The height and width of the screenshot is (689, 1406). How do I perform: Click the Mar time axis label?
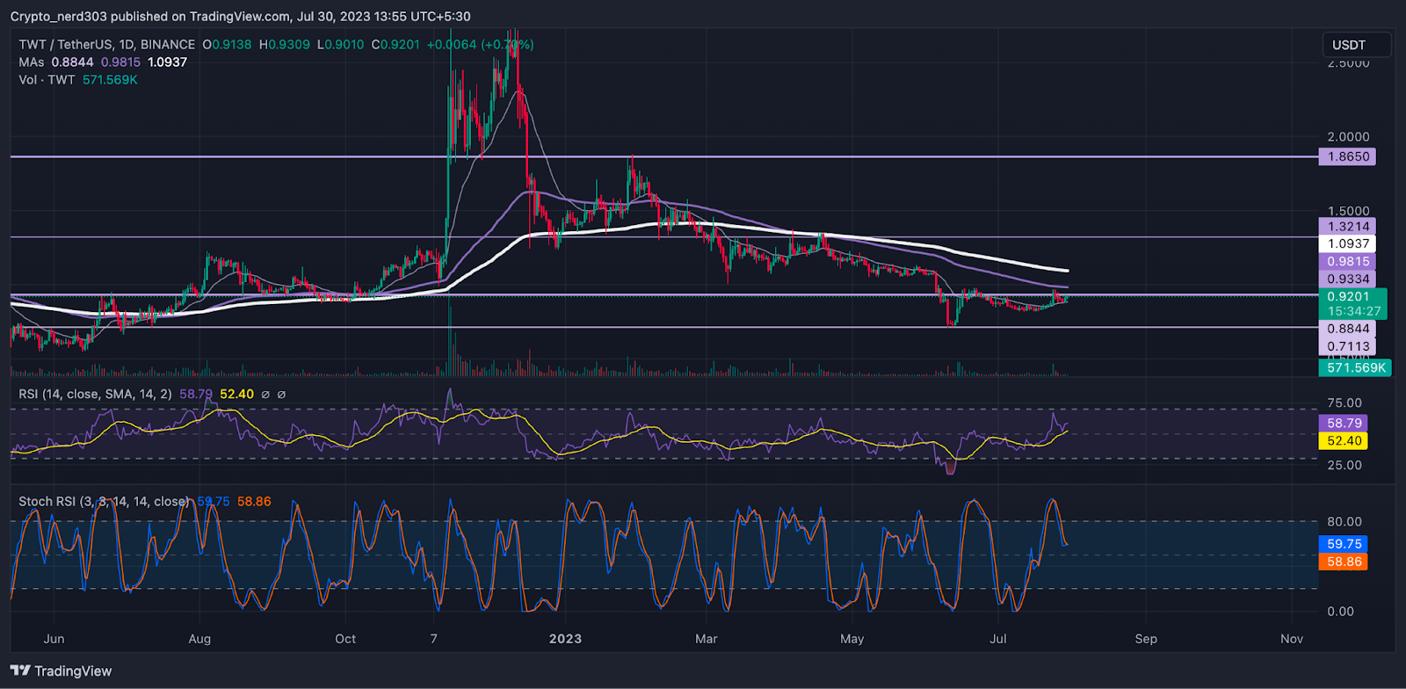pos(707,639)
